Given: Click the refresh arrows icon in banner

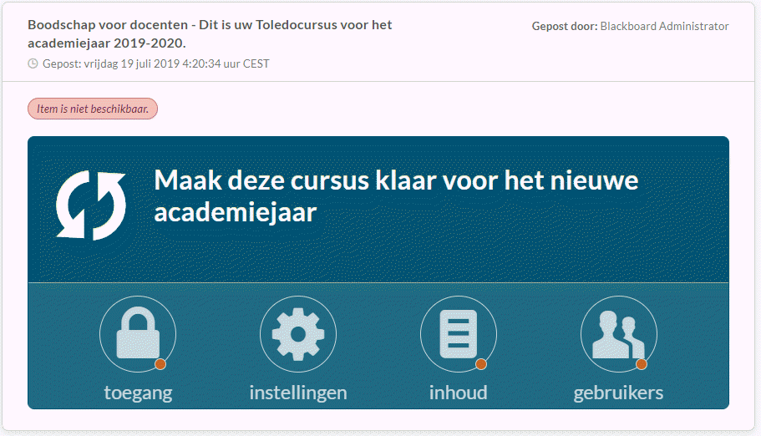Looking at the screenshot, I should (x=91, y=205).
